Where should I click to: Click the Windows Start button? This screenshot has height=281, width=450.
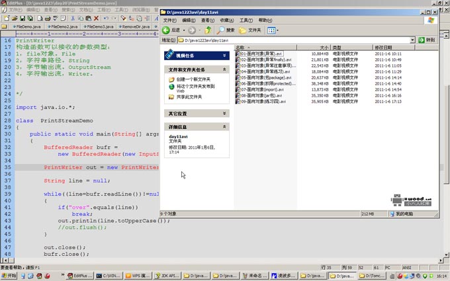click(9, 276)
